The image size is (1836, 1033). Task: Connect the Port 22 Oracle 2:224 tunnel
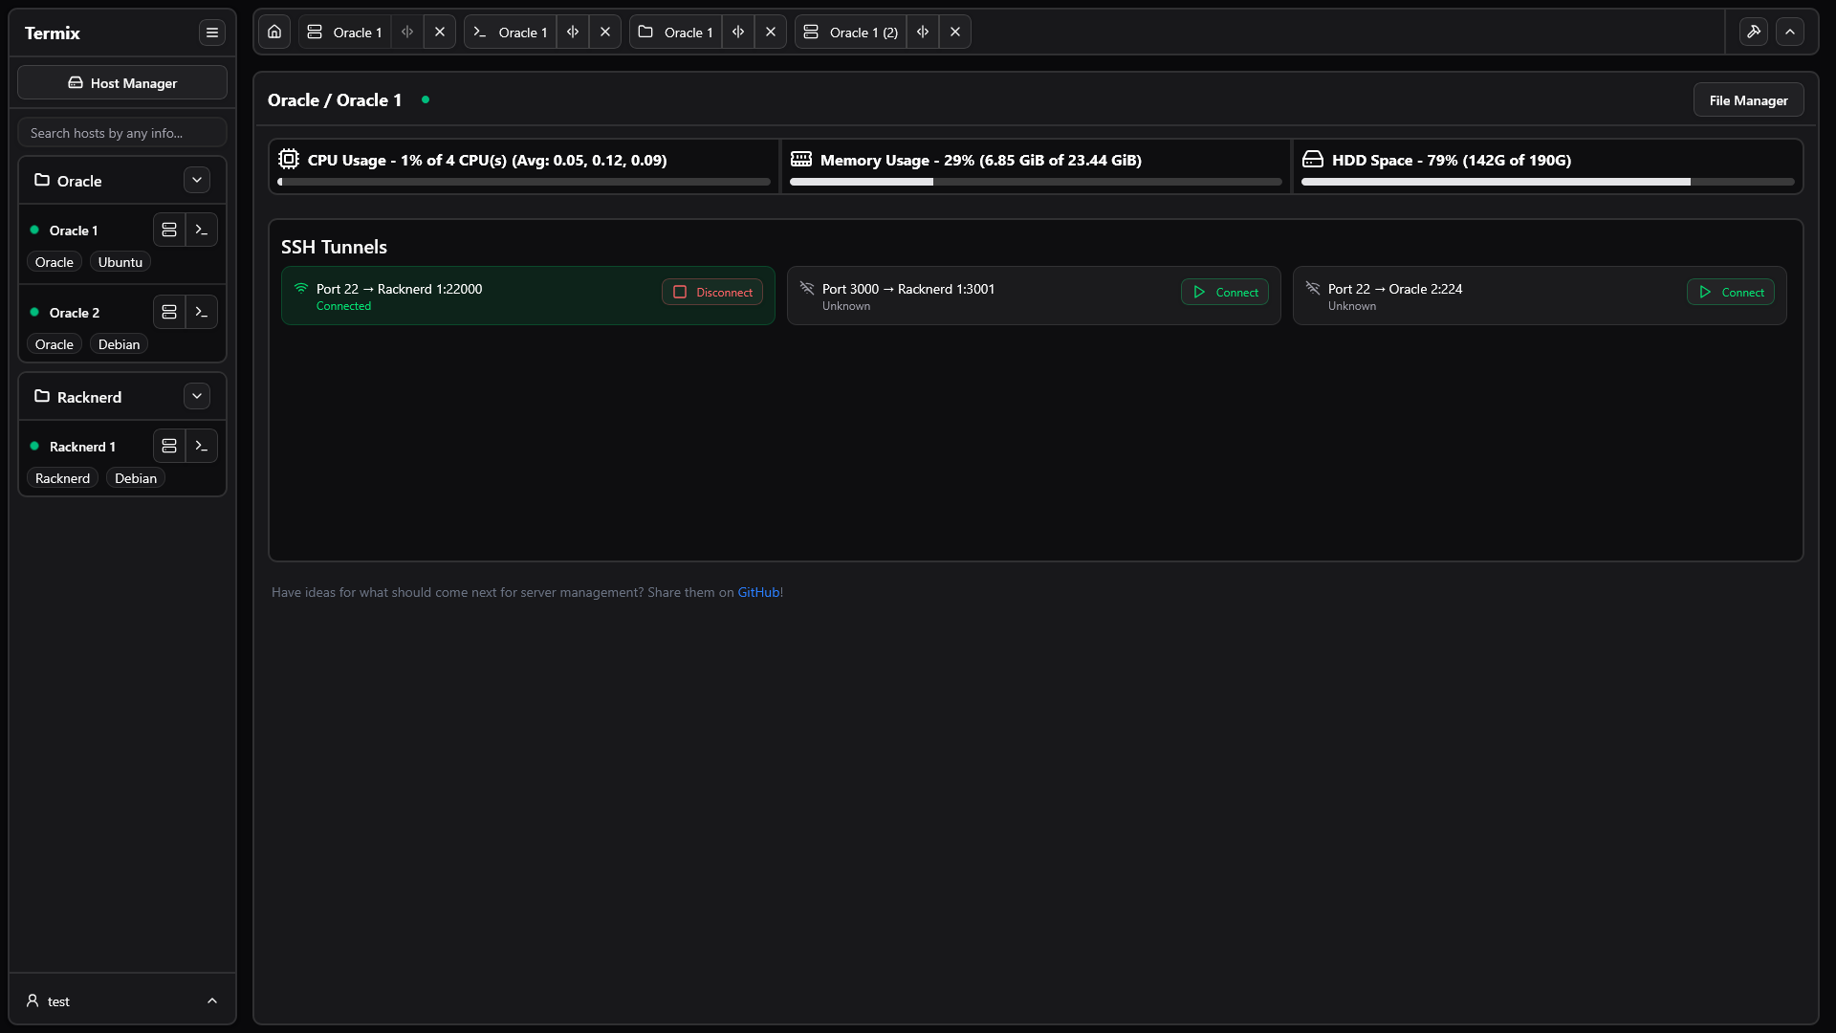pyautogui.click(x=1731, y=293)
